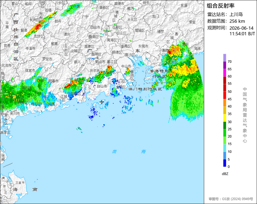Click the dark green 25–30 dBZ swatch

224,125
